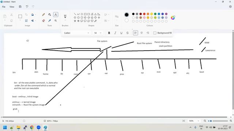Click canvas text 'grub'
234x131 pixels.
[15, 109]
